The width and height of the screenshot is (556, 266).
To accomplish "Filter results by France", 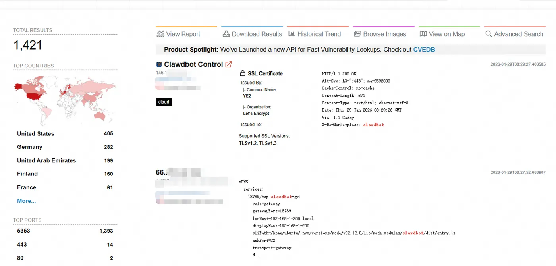I will click(27, 187).
